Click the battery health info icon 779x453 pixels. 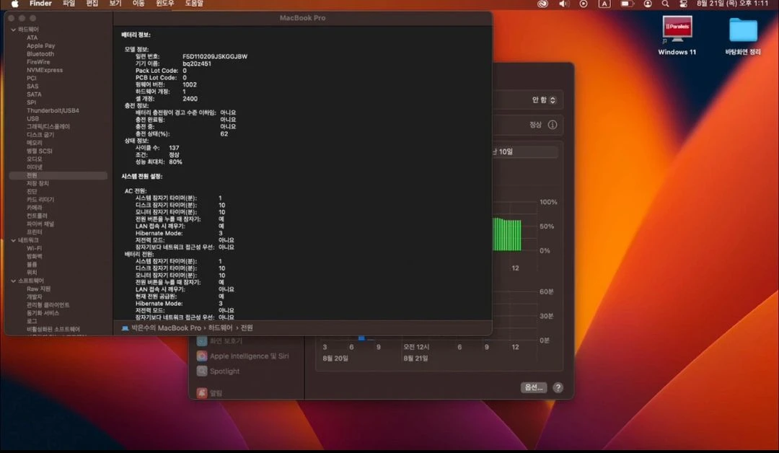[x=553, y=125]
